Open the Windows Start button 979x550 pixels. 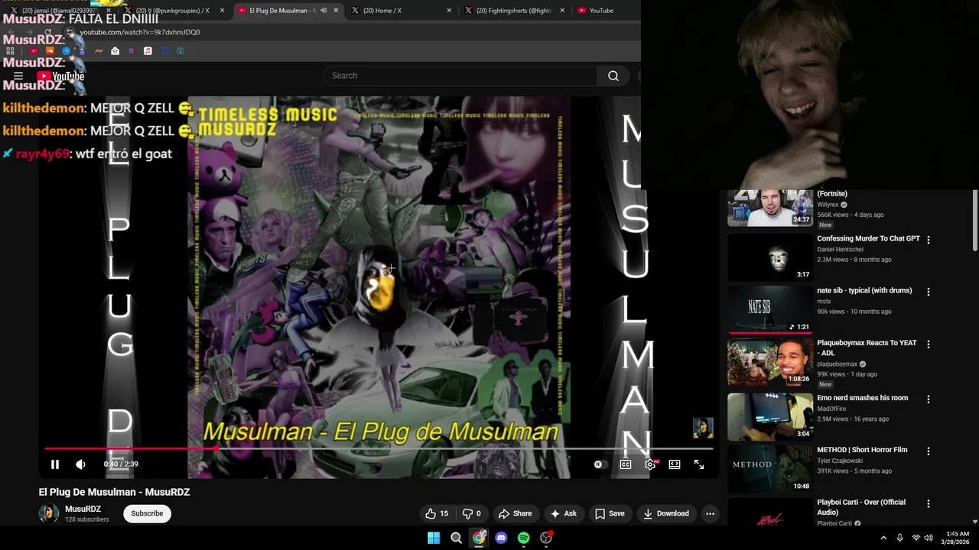point(434,538)
